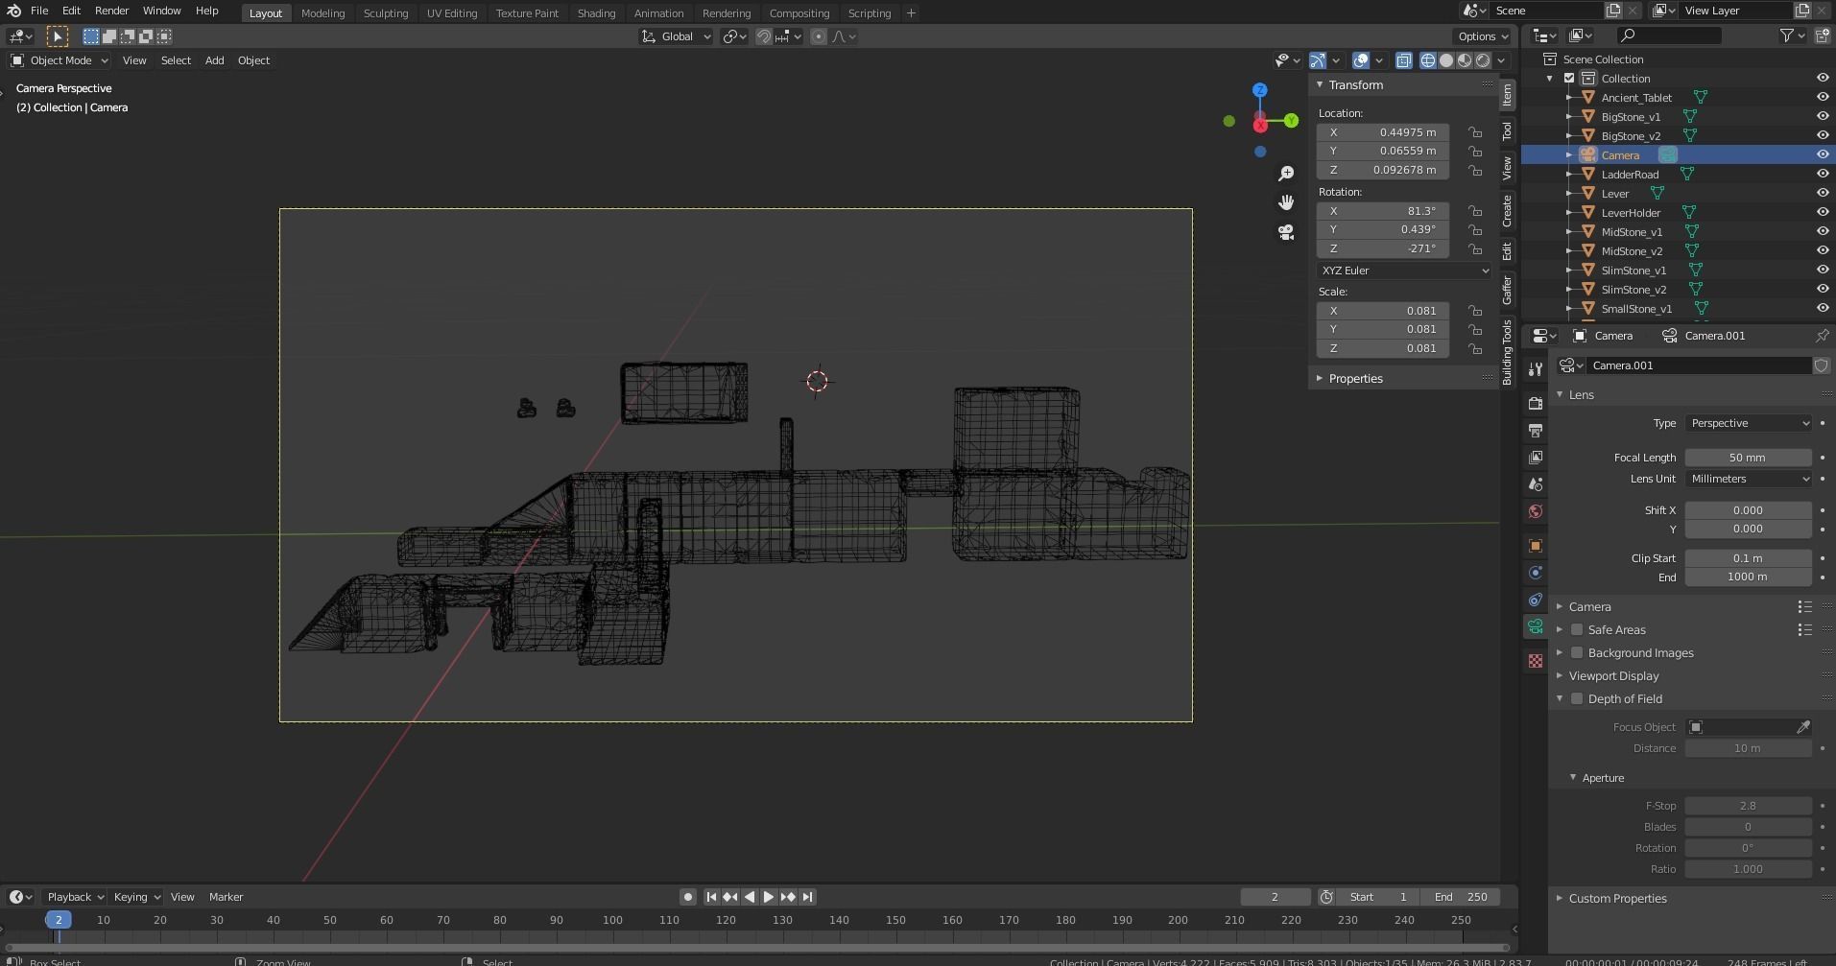Enable Background Images checkbox
1836x966 pixels.
[x=1577, y=653]
